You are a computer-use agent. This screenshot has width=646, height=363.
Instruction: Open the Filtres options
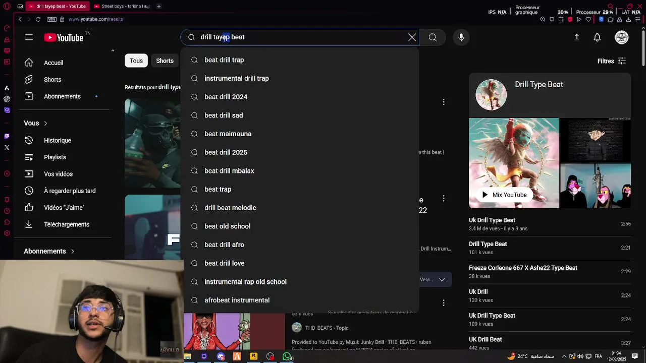click(x=612, y=61)
